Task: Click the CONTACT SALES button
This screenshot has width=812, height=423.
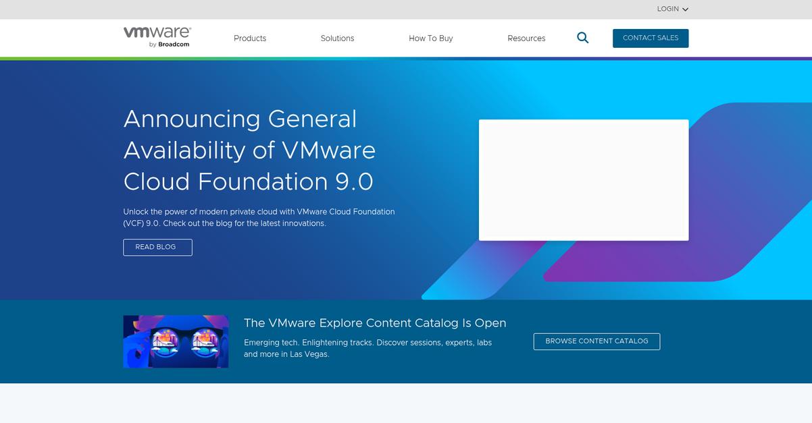Action: pos(651,38)
